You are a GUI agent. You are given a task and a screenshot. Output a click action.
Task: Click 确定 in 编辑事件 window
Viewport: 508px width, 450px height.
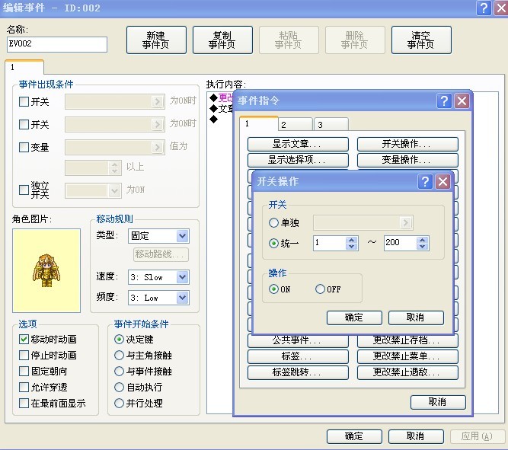(354, 436)
